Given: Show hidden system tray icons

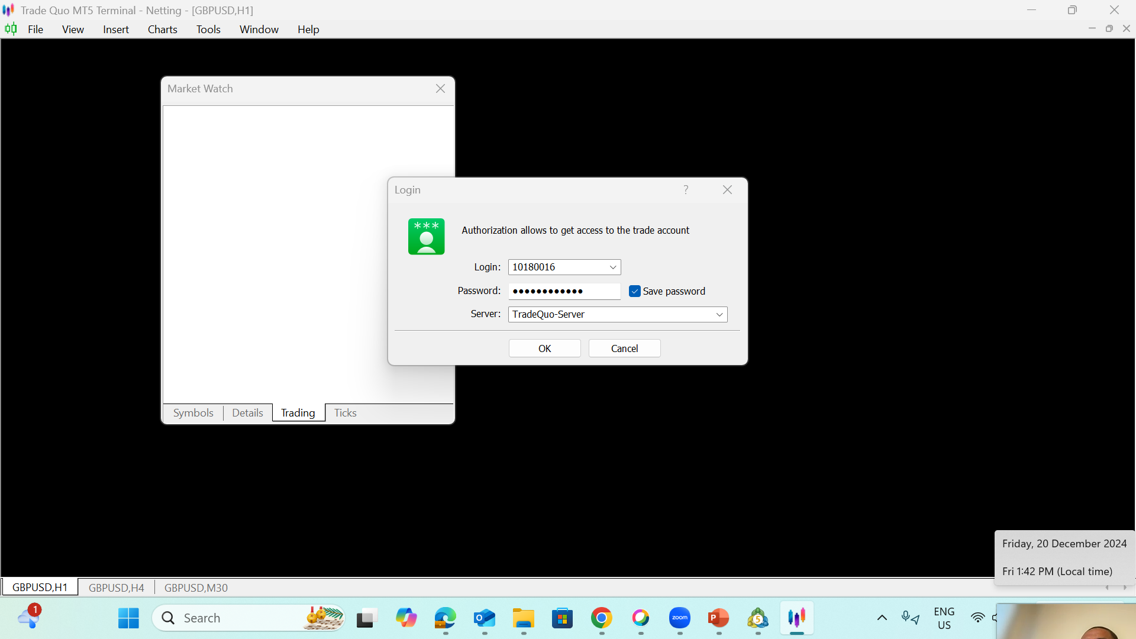Looking at the screenshot, I should tap(882, 618).
